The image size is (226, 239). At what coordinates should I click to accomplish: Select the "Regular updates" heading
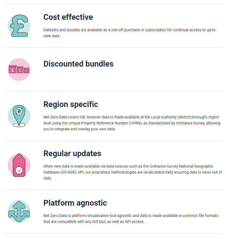72,153
